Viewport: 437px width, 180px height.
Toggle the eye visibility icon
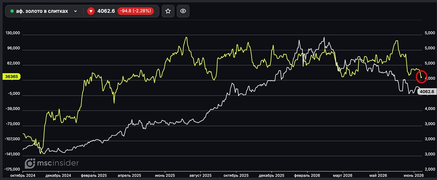pyautogui.click(x=183, y=11)
